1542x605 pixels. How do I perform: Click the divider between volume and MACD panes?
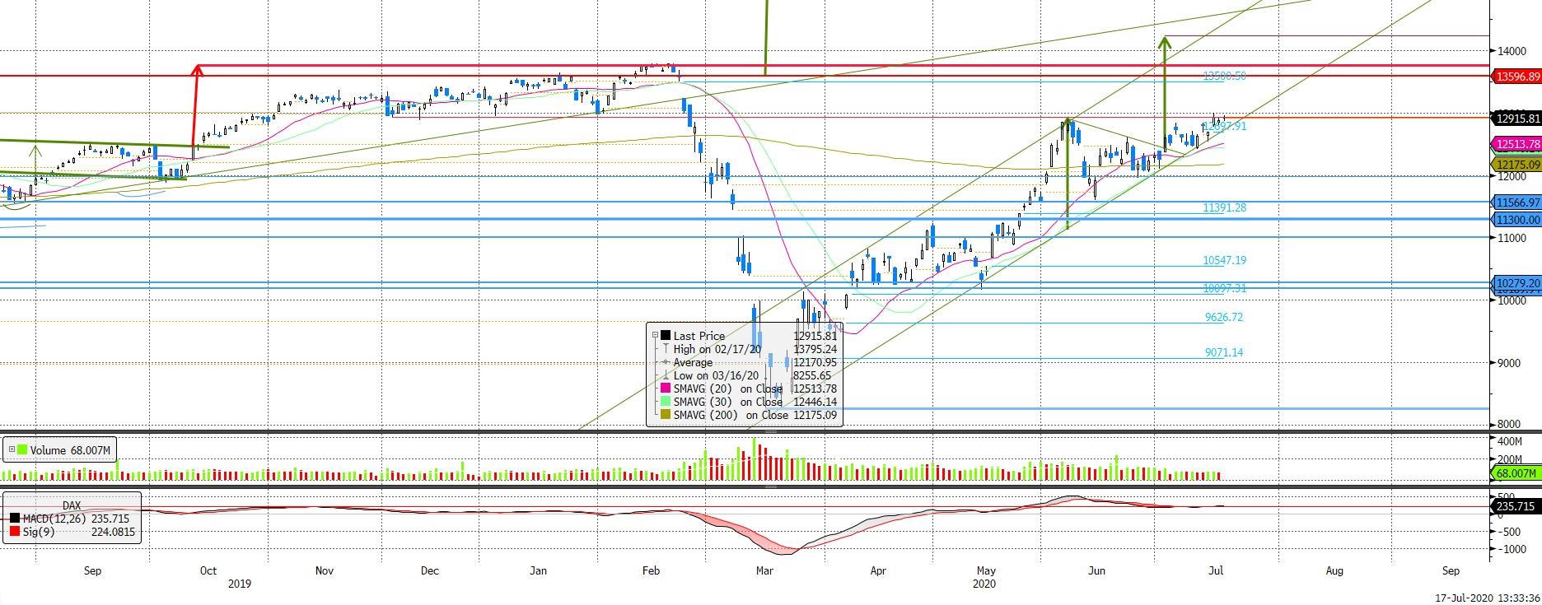[745, 486]
